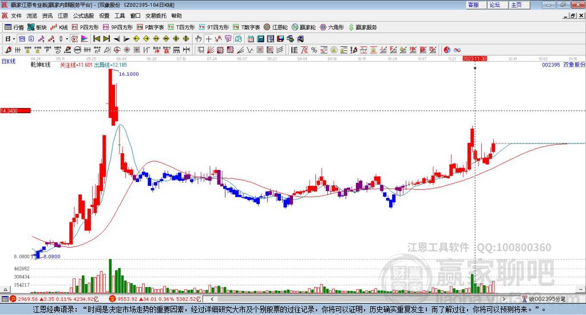
Task: Select the pencil drawing tool
Action: tap(8, 50)
